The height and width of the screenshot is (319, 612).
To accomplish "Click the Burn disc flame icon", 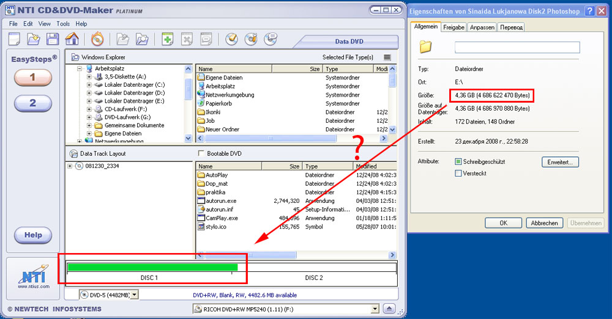I will click(97, 39).
